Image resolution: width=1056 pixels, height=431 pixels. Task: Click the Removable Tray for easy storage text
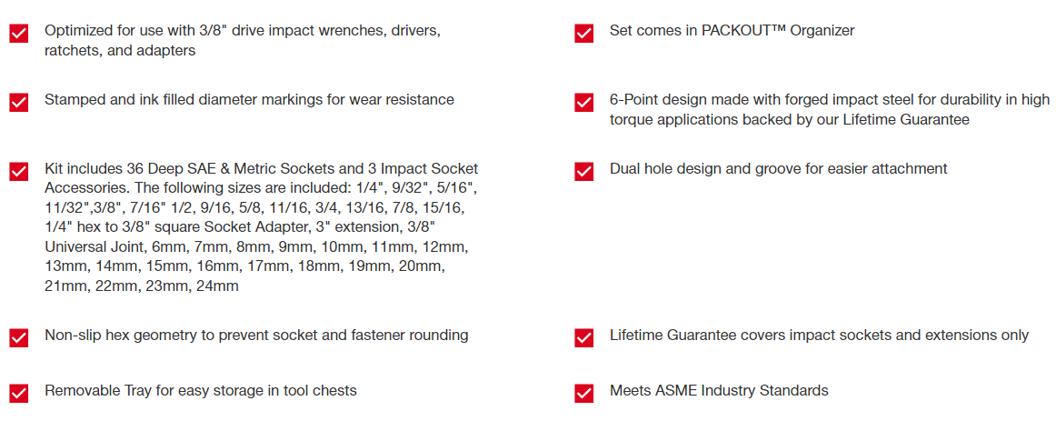(x=200, y=390)
